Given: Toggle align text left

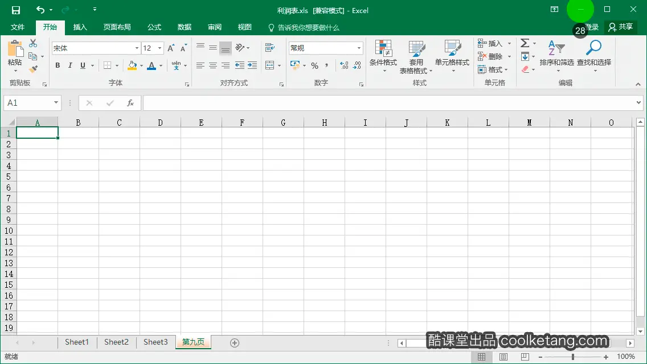Looking at the screenshot, I should point(200,65).
